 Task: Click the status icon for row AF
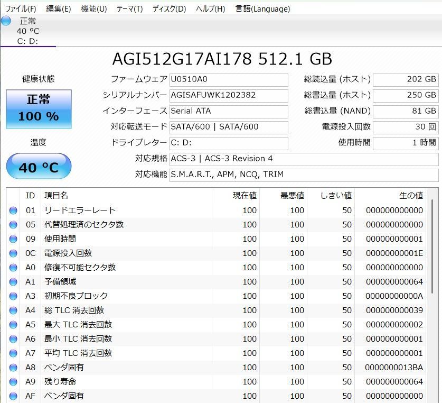13,396
